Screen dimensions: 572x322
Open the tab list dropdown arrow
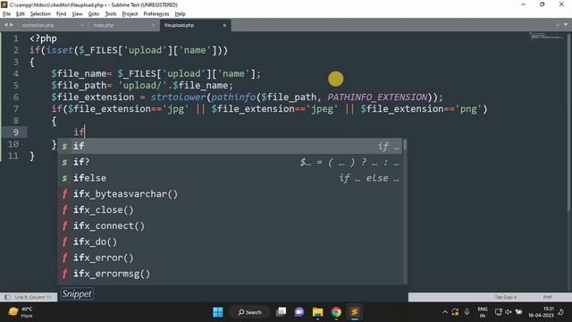coord(566,24)
